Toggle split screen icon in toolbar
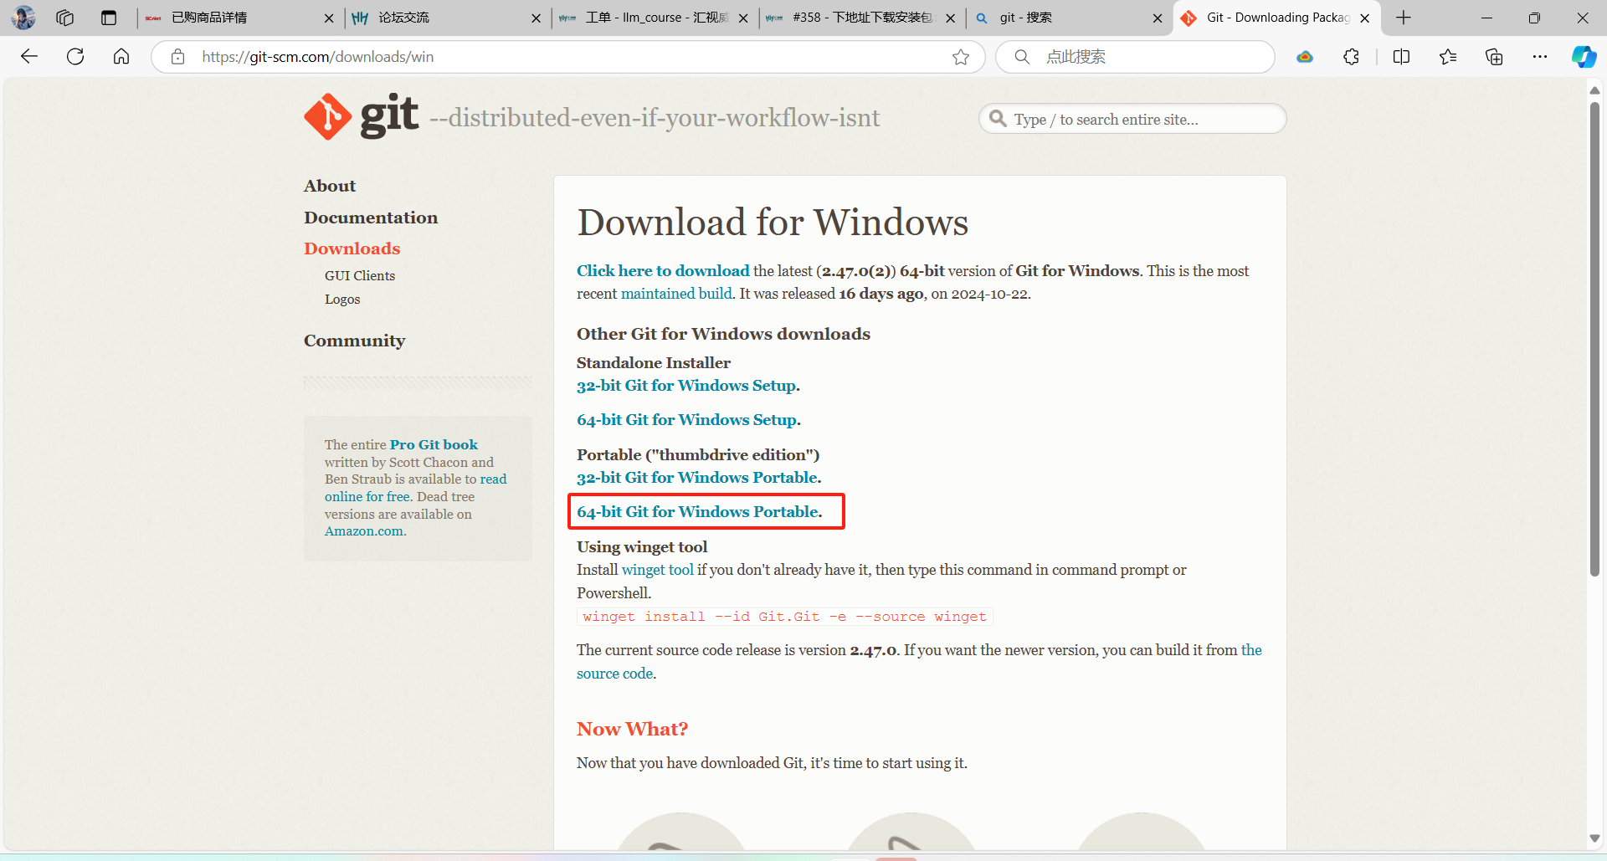Viewport: 1607px width, 861px height. (1401, 57)
